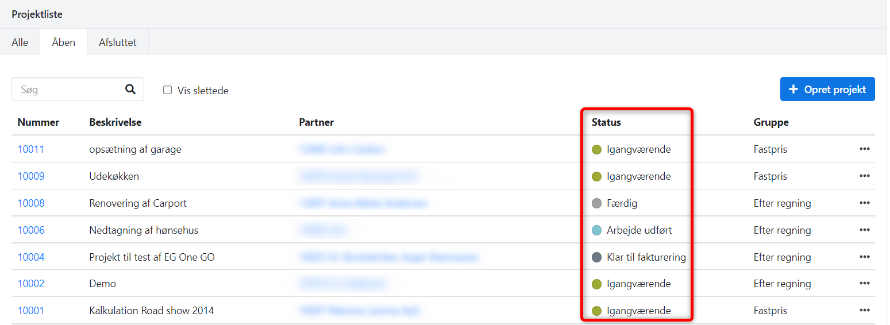The height and width of the screenshot is (325, 890).
Task: Enable the Vis slettede checkbox
Action: point(168,90)
